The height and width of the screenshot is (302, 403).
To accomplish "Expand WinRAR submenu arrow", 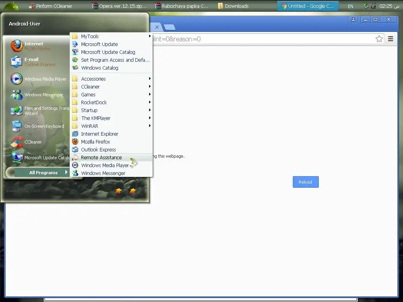I will [150, 126].
